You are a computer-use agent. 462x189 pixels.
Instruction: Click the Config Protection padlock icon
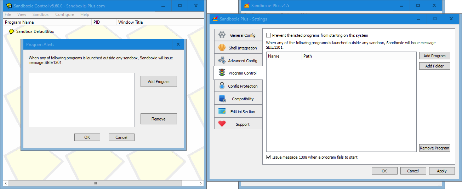point(222,86)
